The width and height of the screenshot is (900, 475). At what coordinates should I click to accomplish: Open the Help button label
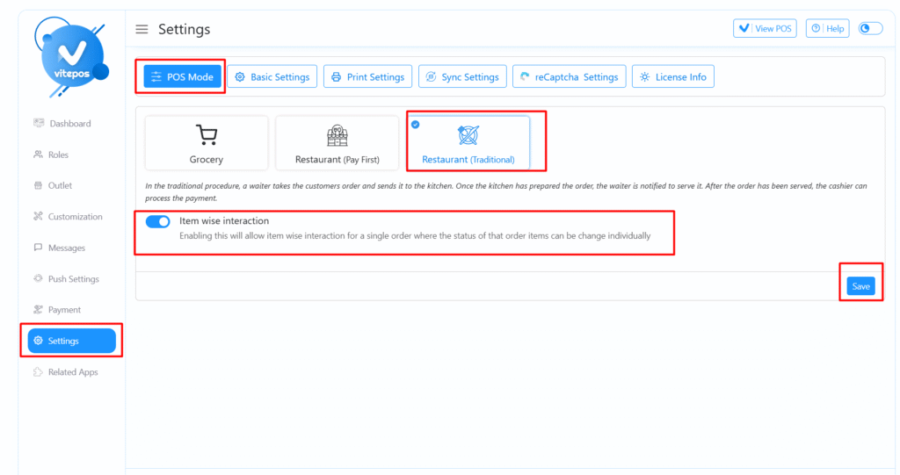(x=835, y=29)
